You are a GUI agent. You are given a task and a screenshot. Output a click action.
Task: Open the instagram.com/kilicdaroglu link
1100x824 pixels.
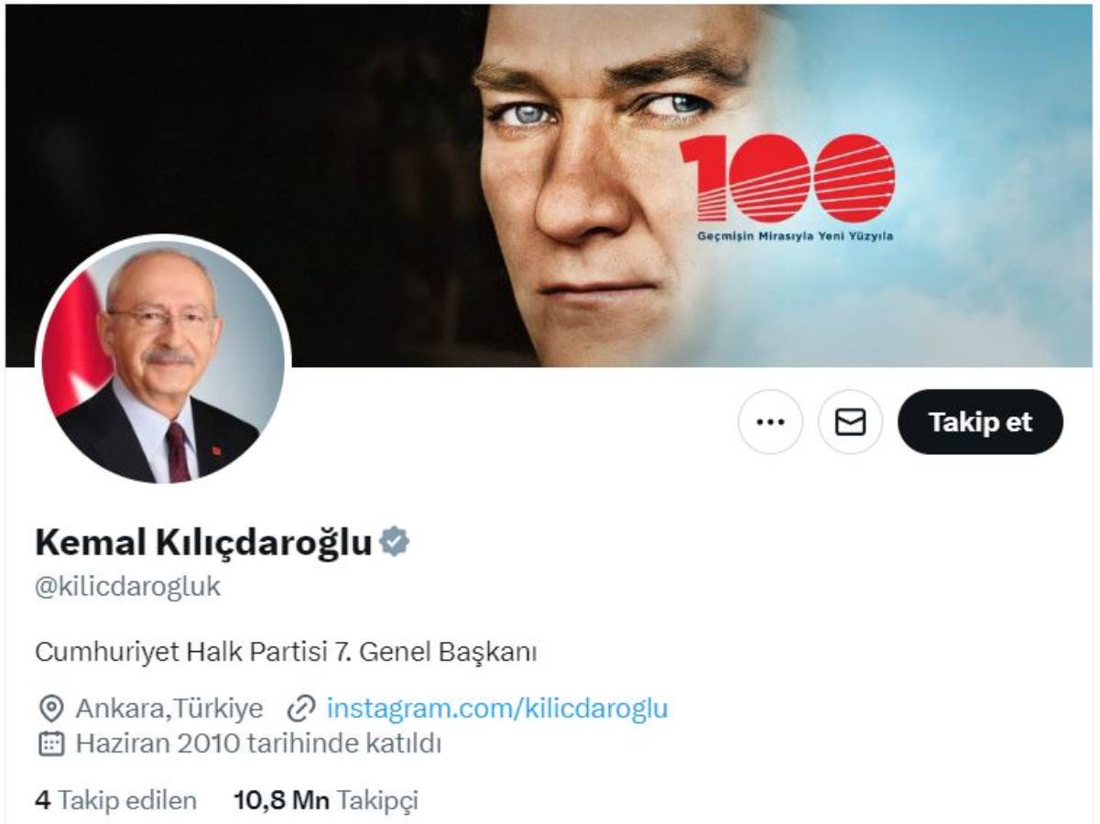497,709
